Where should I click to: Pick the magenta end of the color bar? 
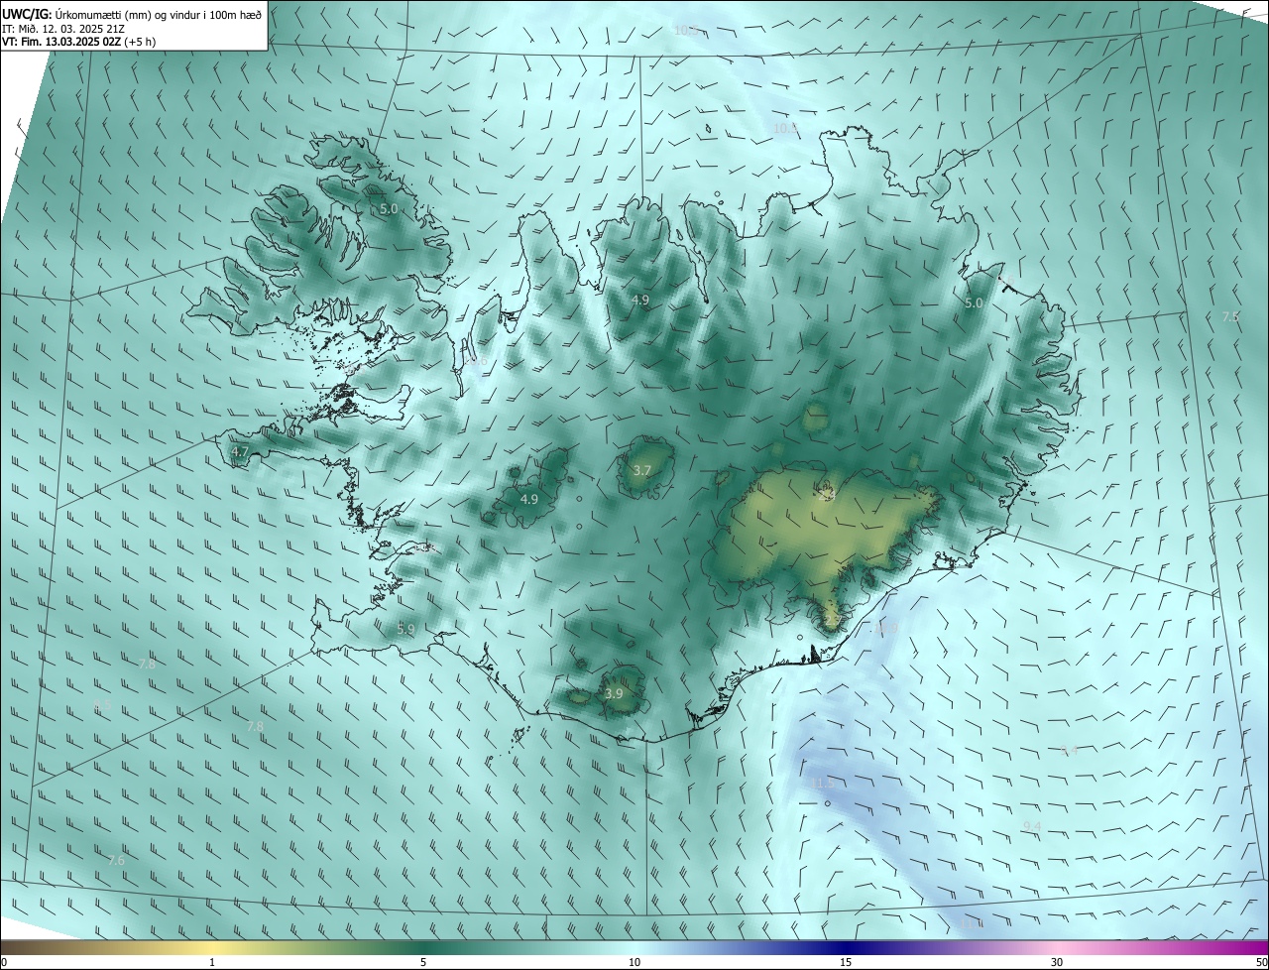(1251, 947)
